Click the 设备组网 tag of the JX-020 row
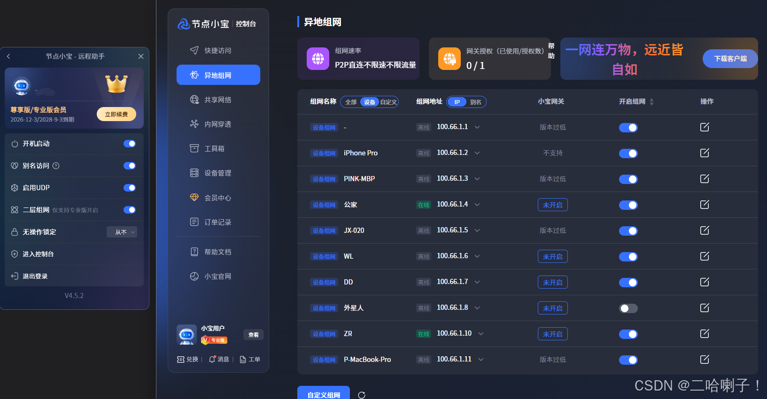Image resolution: width=767 pixels, height=399 pixels. click(324, 231)
